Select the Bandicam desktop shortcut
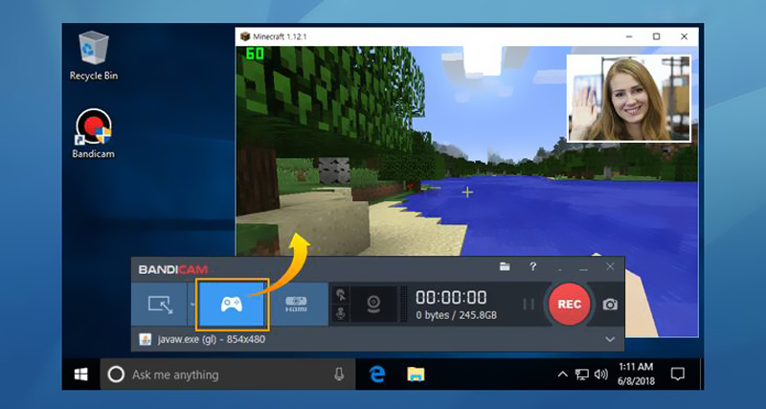The width and height of the screenshot is (766, 409). point(93,133)
